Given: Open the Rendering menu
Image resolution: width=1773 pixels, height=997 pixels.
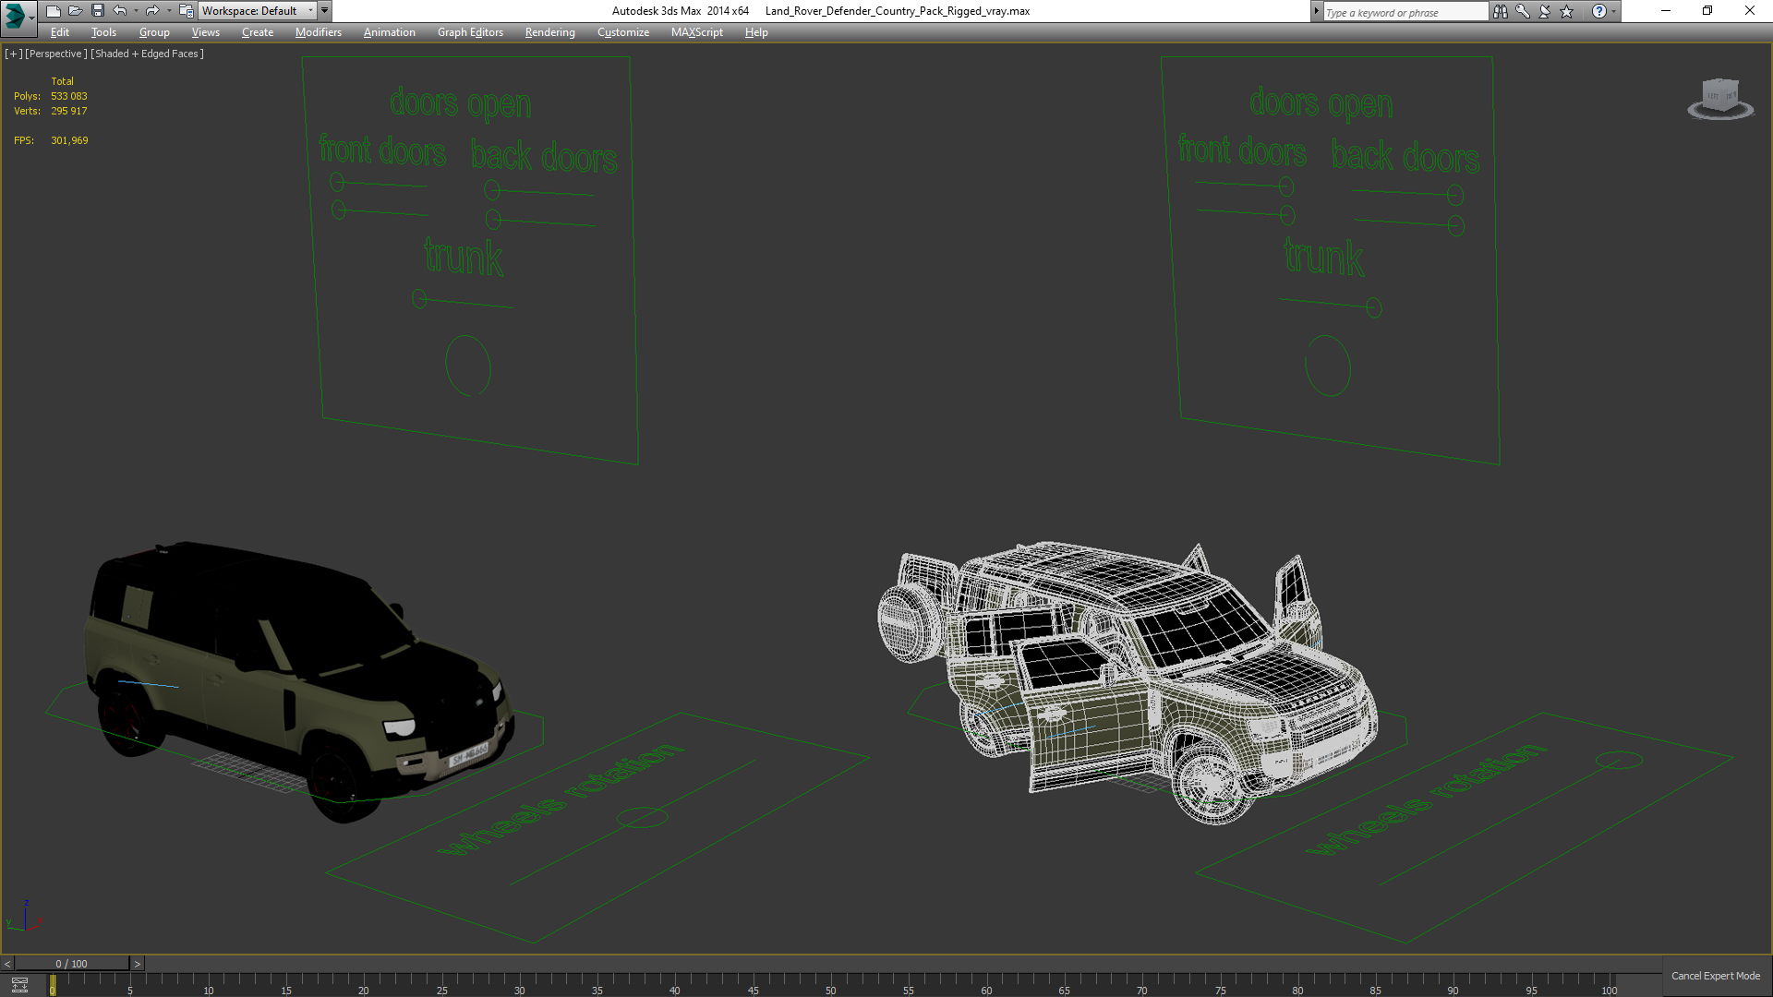Looking at the screenshot, I should [550, 32].
